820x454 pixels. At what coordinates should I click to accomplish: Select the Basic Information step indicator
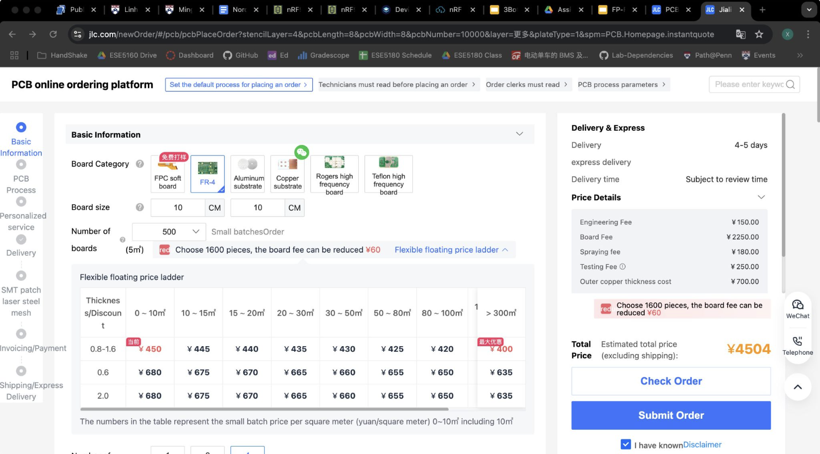(21, 127)
